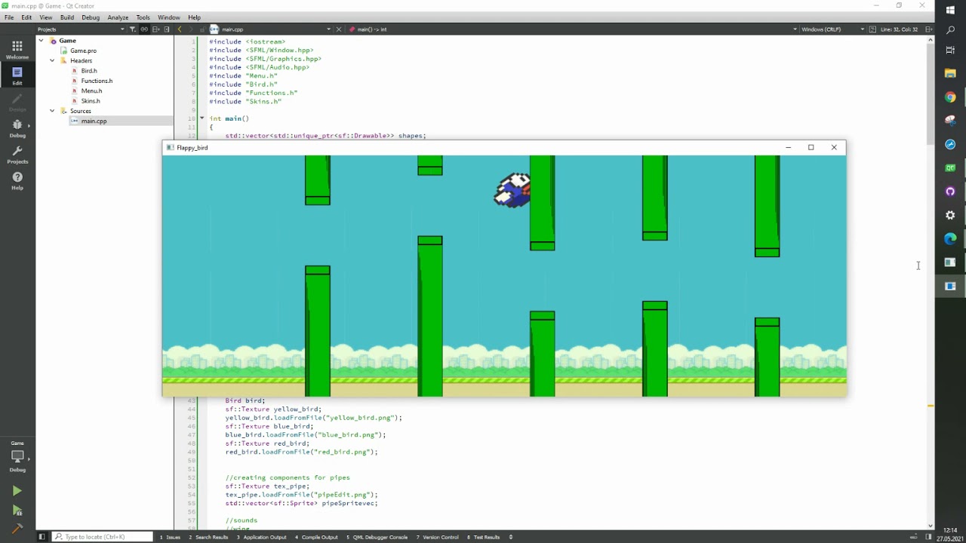Open the output panes options arrows

click(x=511, y=537)
